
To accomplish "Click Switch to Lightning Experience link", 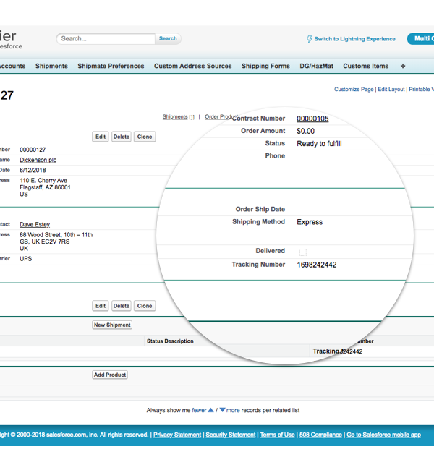I will [355, 39].
